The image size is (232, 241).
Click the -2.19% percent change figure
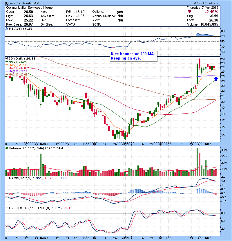(212, 12)
